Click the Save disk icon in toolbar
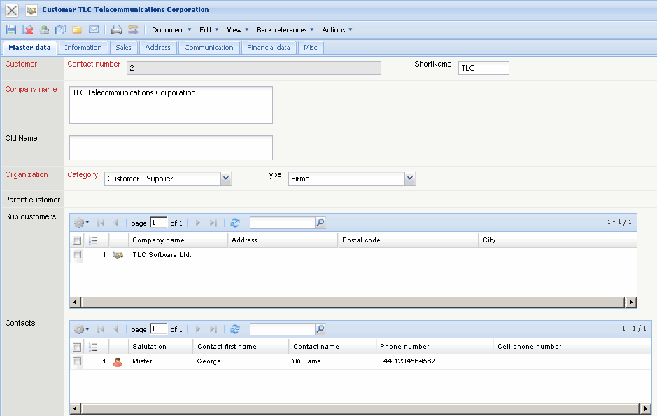 point(10,29)
